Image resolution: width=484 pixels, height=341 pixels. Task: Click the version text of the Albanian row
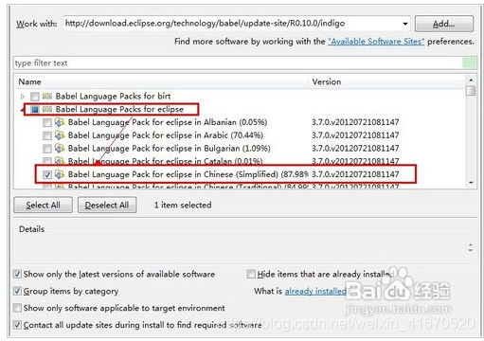355,122
